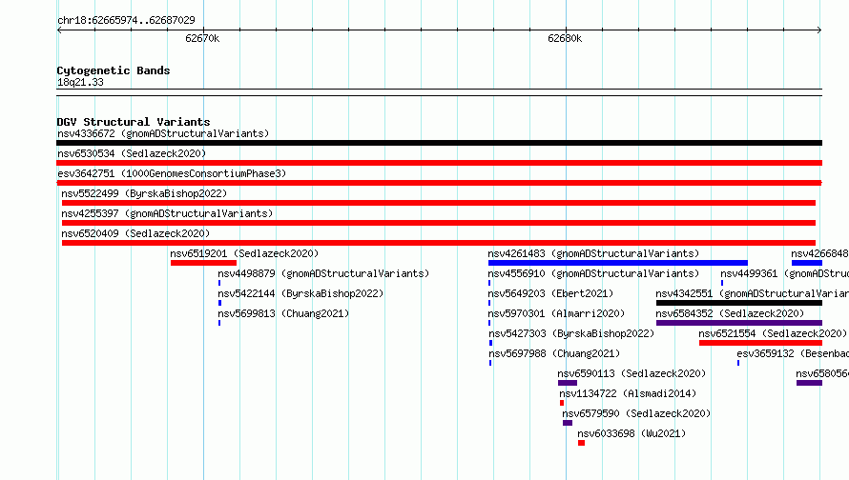This screenshot has height=480, width=849.
Task: Select the nsv5699813 Chuang2021 label
Action: tap(283, 313)
